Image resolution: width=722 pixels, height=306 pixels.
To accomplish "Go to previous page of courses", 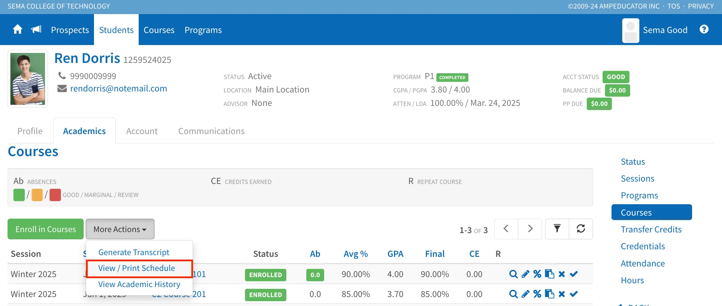I will point(506,229).
